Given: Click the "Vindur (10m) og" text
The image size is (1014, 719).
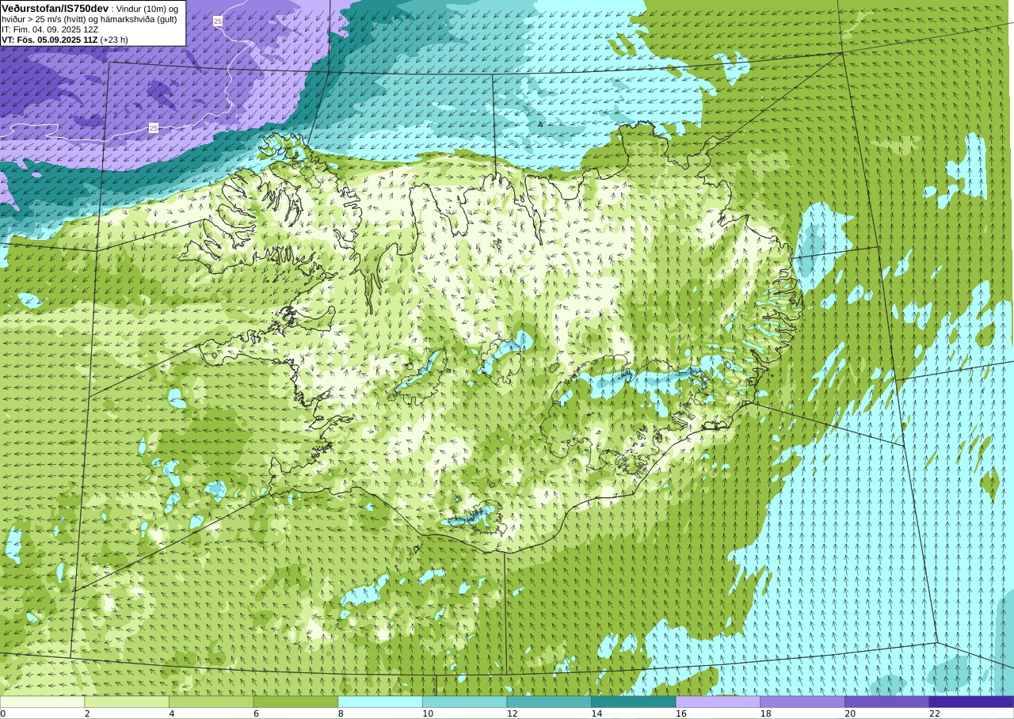Looking at the screenshot, I should [147, 9].
